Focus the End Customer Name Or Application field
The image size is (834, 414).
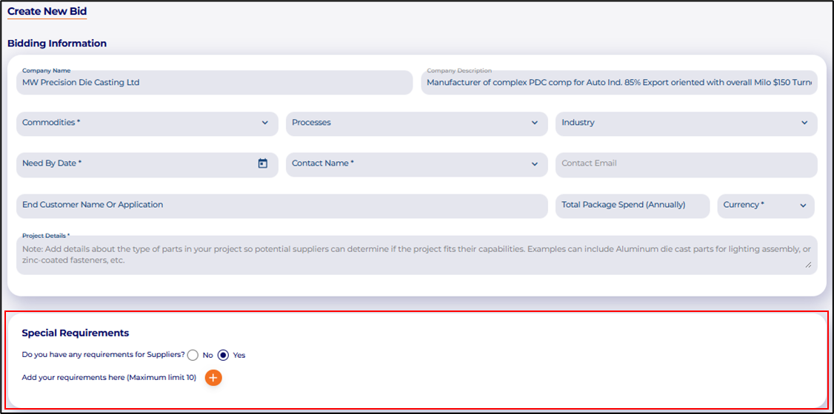tap(281, 206)
